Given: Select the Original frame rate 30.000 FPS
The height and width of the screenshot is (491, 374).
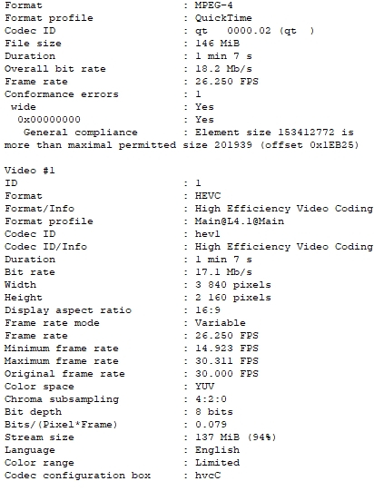Looking at the screenshot, I should [x=227, y=374].
